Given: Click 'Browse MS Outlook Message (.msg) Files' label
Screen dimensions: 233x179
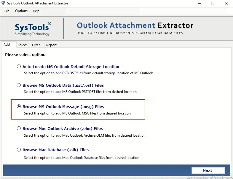Looking at the screenshot, I should pos(63,107).
